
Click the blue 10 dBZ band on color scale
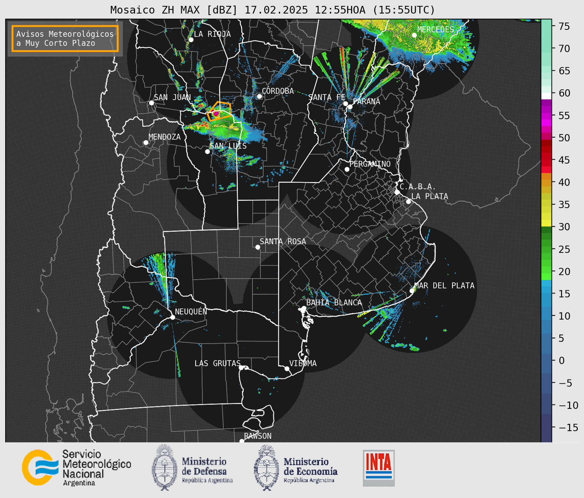point(546,316)
